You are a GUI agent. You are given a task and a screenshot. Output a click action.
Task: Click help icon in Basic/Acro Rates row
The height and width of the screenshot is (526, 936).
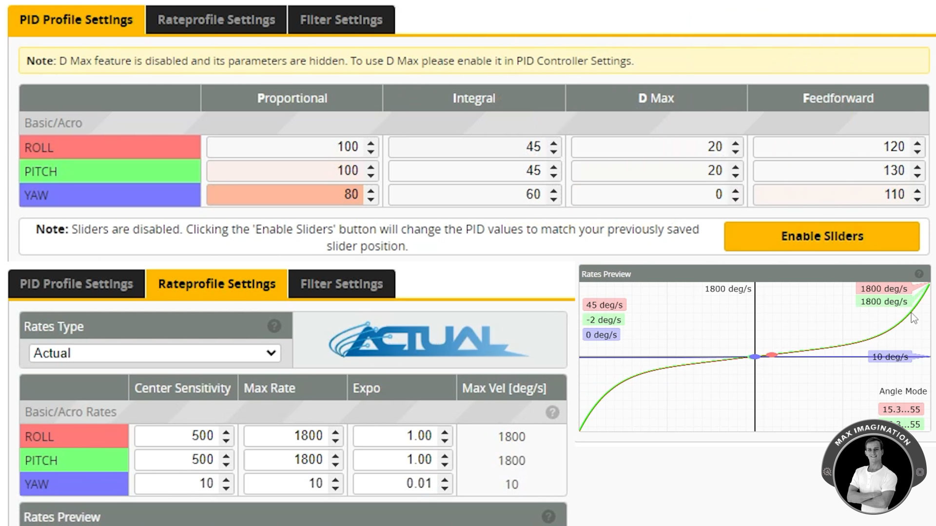point(552,413)
